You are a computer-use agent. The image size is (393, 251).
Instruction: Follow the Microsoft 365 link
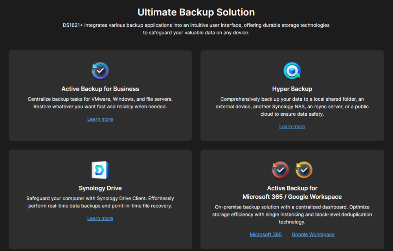click(x=265, y=234)
